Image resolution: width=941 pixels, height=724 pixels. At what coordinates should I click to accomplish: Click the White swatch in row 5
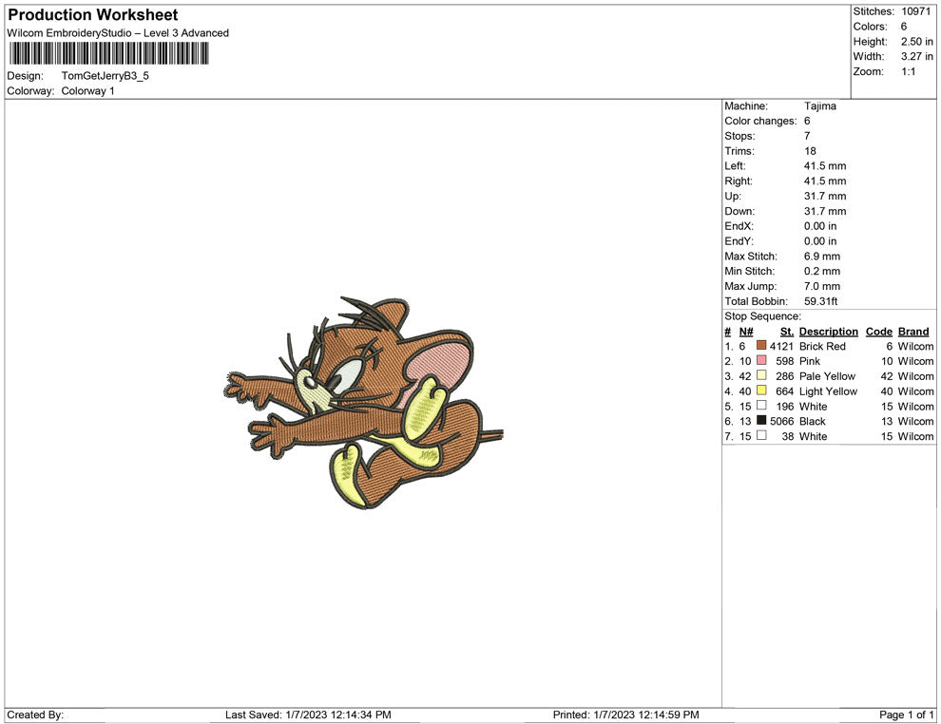click(761, 406)
